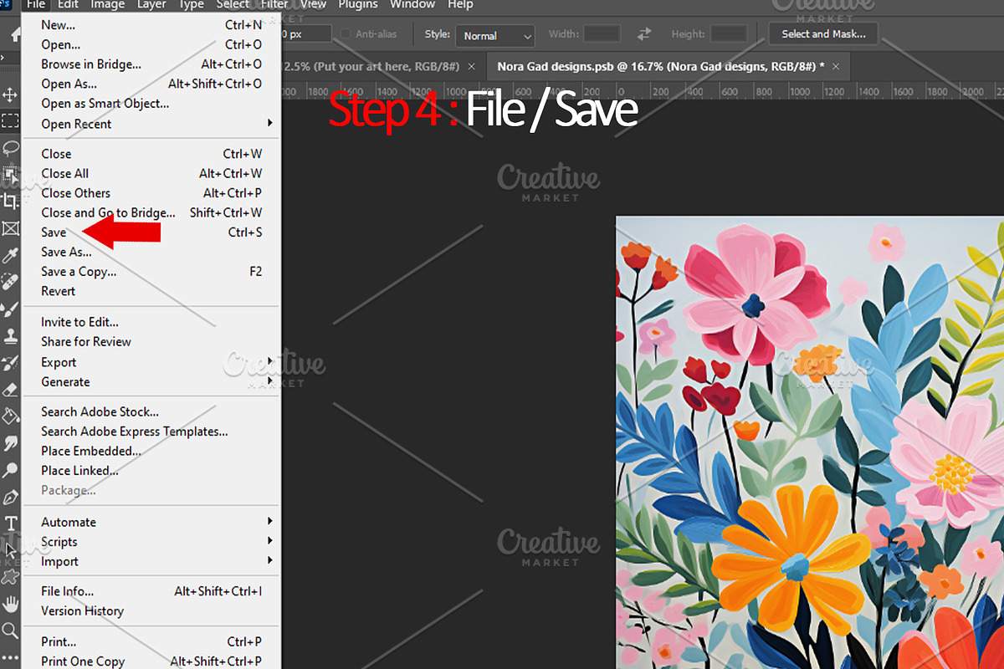
Task: Click the Select and Mask button
Action: (x=823, y=34)
